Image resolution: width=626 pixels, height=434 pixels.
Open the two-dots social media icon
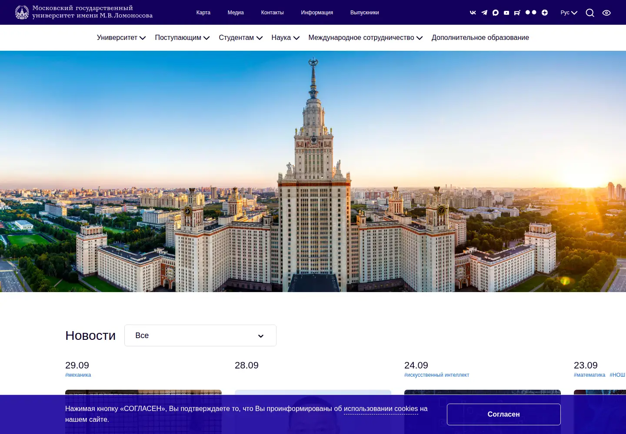[x=531, y=13]
